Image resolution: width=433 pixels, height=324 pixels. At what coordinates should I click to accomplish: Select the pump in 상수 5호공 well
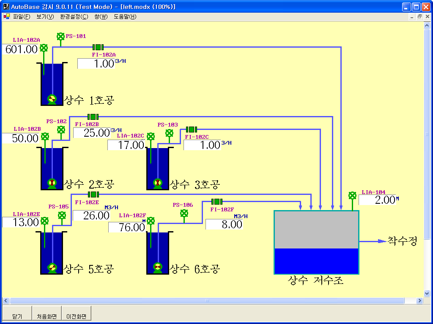click(x=52, y=267)
